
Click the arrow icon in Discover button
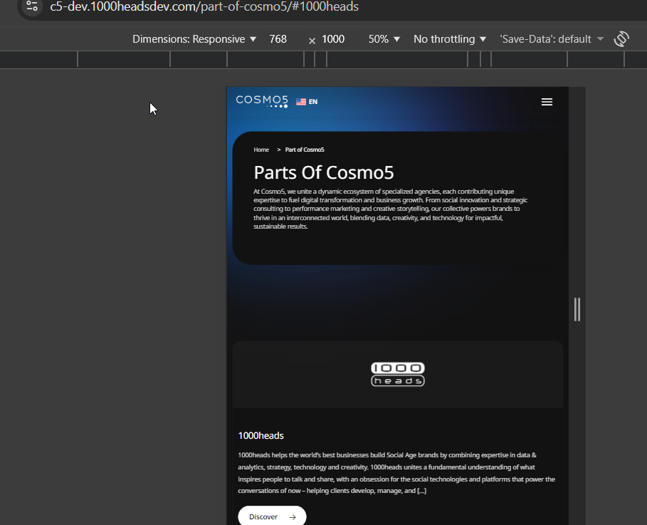[x=293, y=517]
